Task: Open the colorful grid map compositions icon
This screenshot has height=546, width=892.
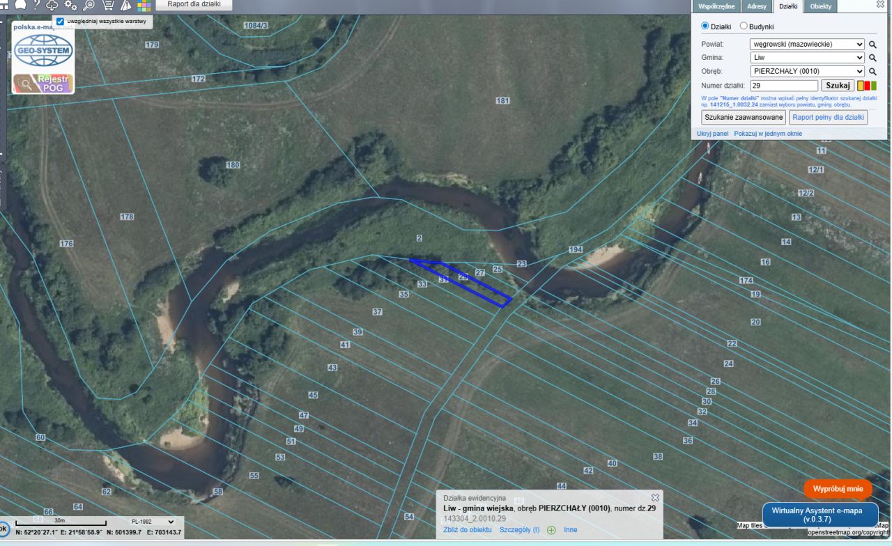Action: click(x=144, y=6)
